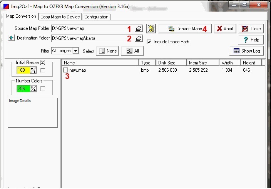Select All images button
Viewport: 271px width, 189px height.
132,51
